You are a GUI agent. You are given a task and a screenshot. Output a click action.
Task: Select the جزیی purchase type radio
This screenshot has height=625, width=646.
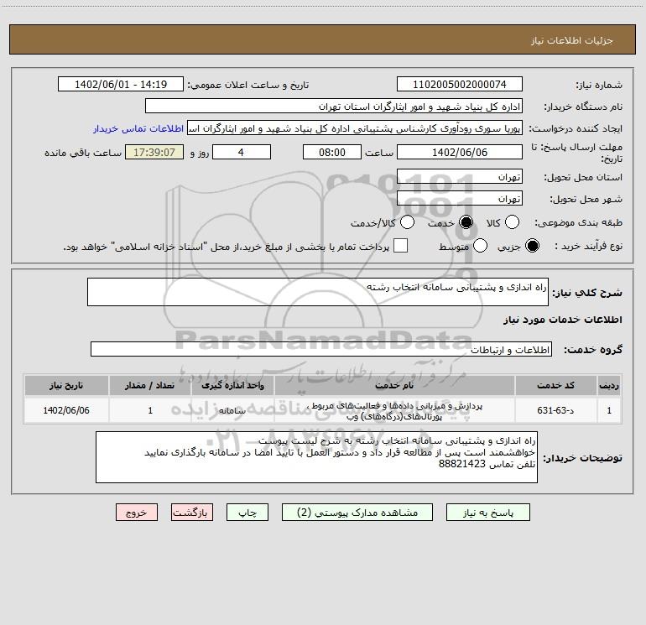click(x=532, y=246)
